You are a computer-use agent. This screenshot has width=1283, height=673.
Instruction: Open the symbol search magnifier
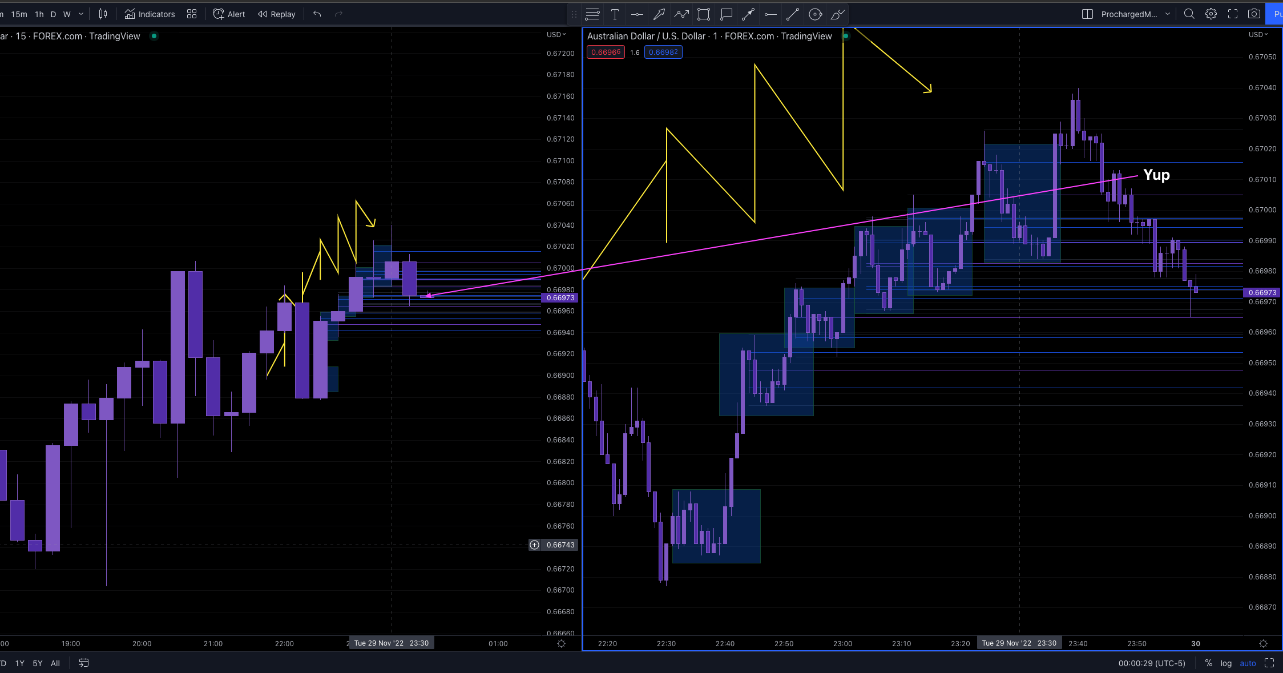click(x=1189, y=14)
